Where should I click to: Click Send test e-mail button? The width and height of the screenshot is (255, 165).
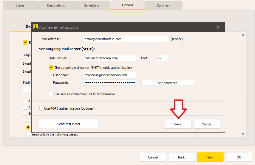point(69,124)
